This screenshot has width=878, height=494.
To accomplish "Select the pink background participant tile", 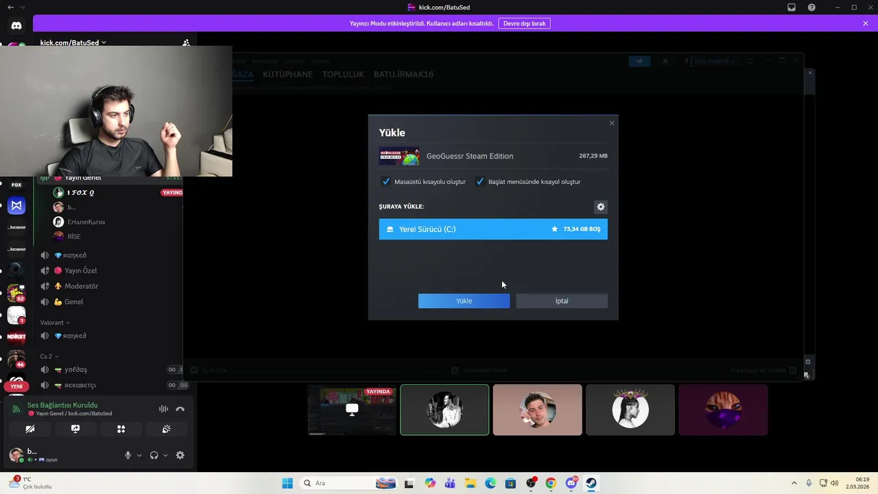I will point(537,410).
